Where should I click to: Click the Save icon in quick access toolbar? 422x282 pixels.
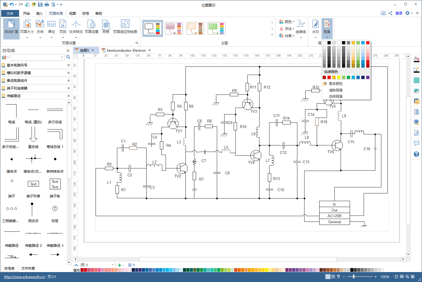point(40,5)
